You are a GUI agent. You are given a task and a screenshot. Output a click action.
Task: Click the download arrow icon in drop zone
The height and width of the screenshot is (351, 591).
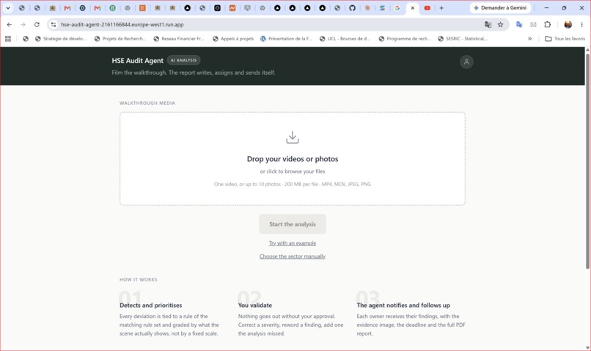[x=292, y=138]
